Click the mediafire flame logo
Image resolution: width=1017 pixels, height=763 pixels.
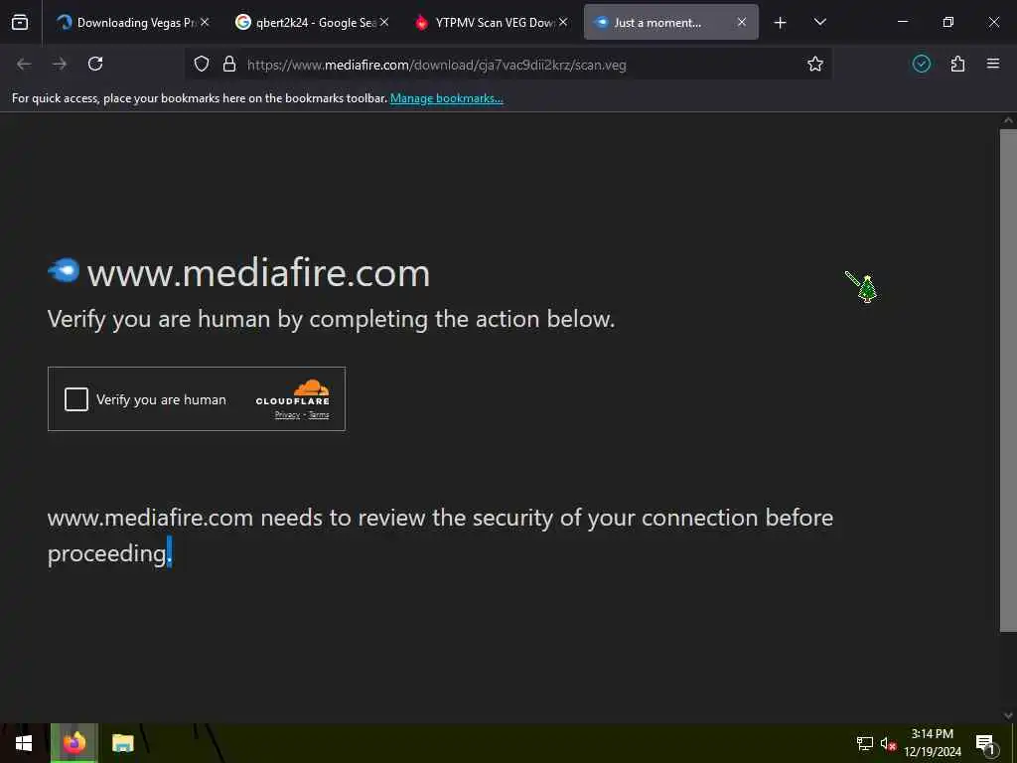(64, 270)
